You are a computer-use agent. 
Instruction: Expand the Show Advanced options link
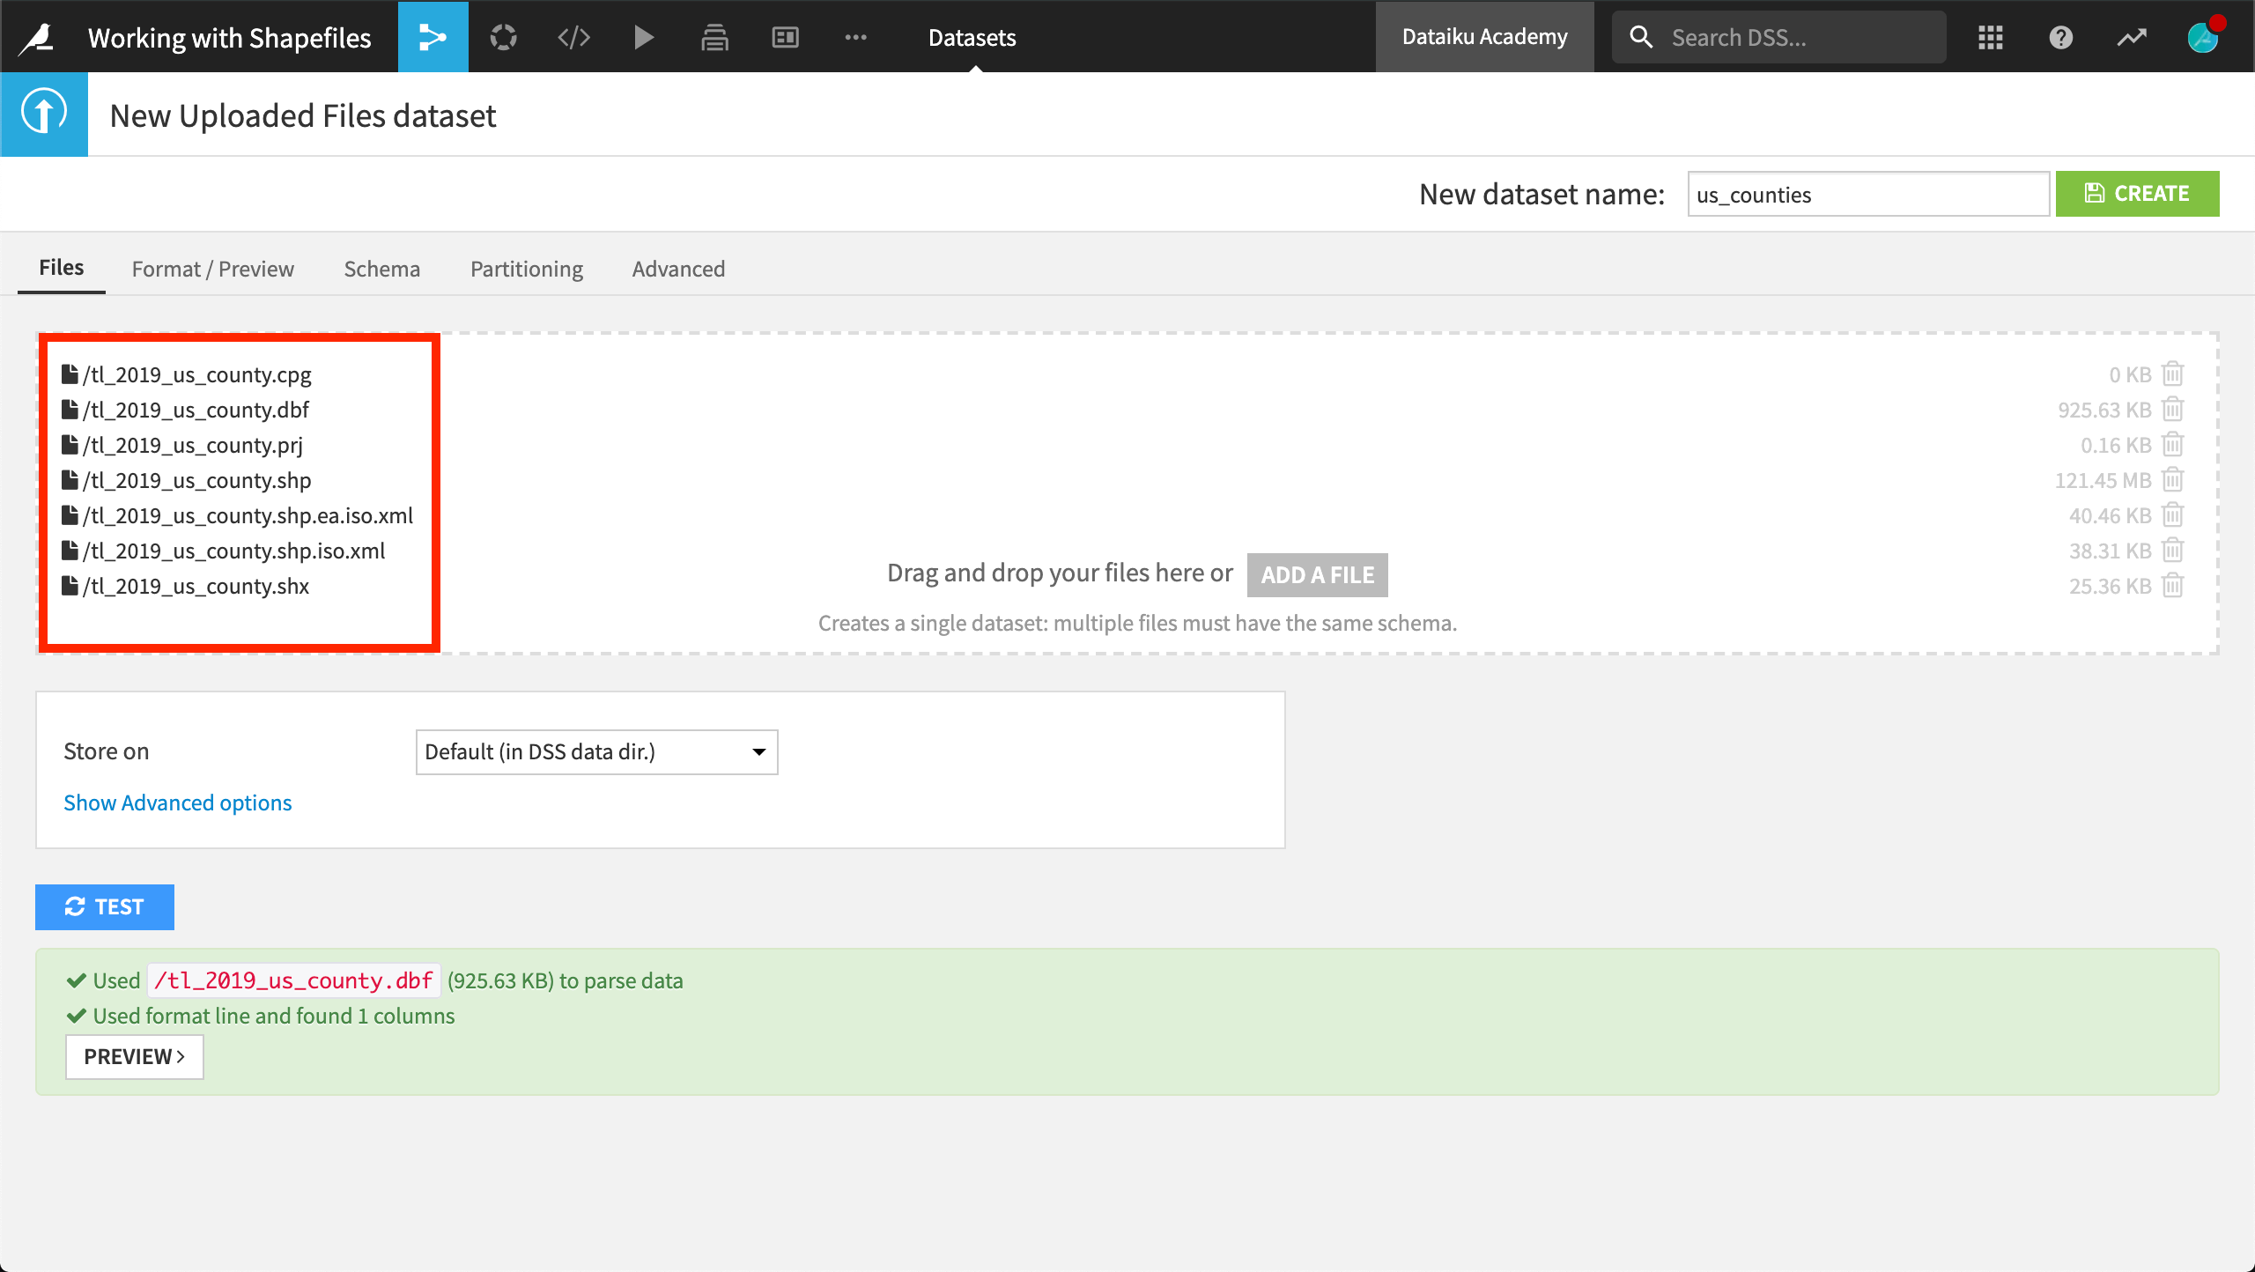(178, 802)
